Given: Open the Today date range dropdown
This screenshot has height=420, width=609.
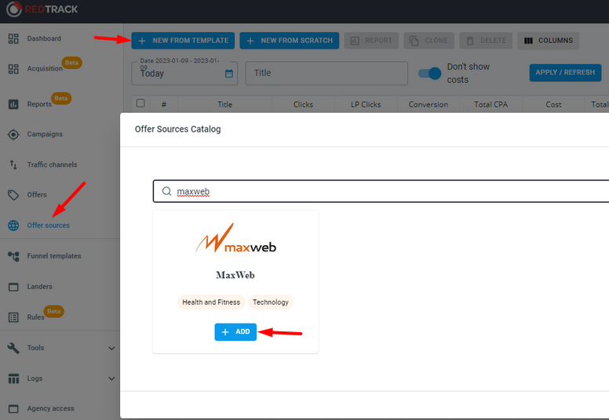Looking at the screenshot, I should 184,73.
